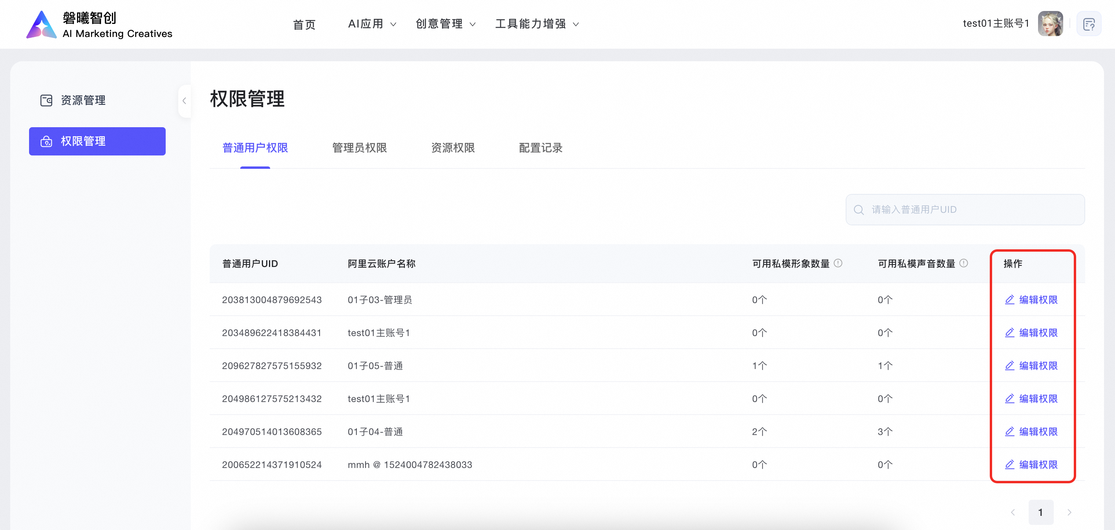Click the 3个 value in 01子04-普通 row
The height and width of the screenshot is (530, 1115).
tap(885, 431)
